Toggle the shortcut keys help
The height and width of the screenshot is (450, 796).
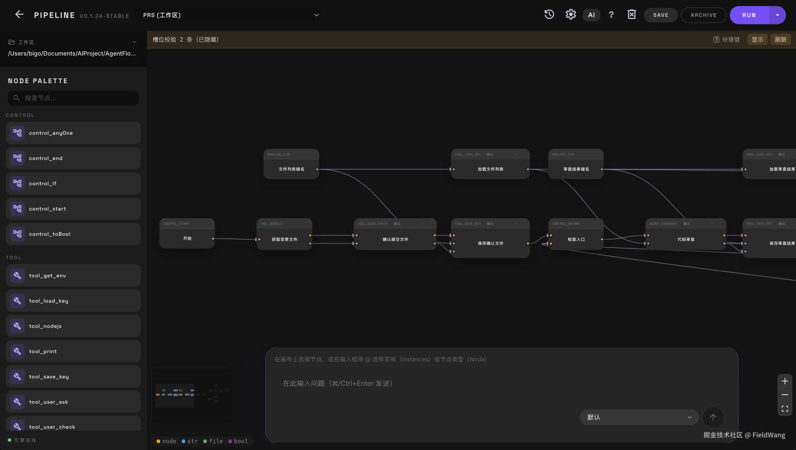coord(726,39)
